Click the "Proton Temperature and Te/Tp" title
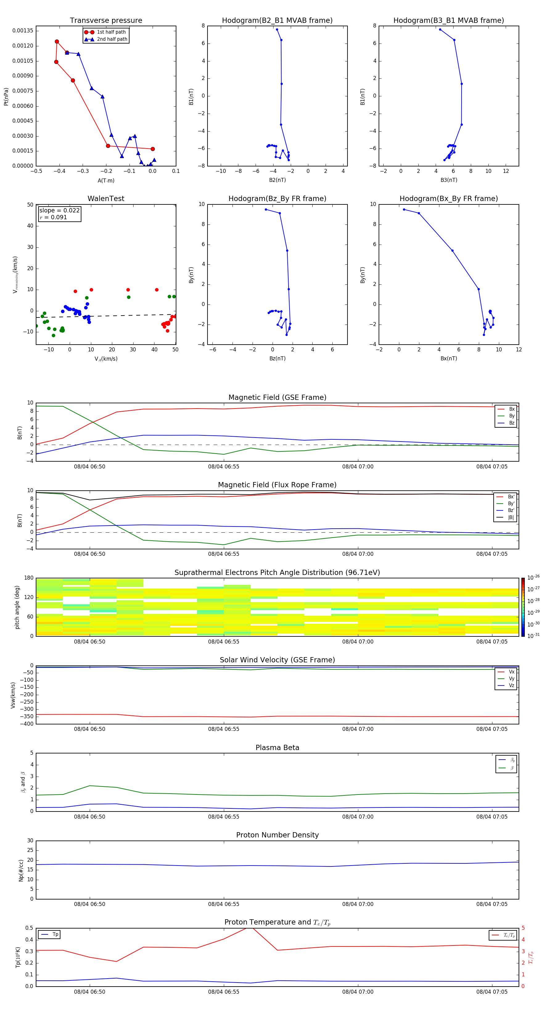555x1019 pixels. tap(277, 922)
